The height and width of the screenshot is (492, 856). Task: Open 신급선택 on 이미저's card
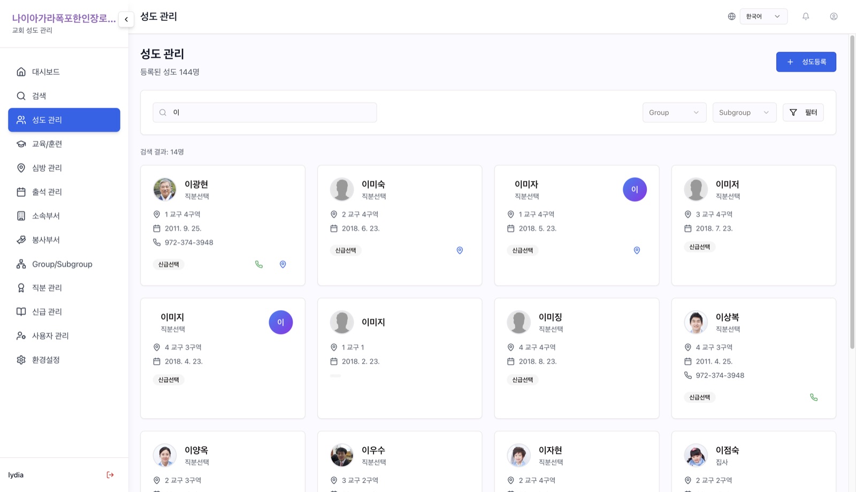coord(700,247)
